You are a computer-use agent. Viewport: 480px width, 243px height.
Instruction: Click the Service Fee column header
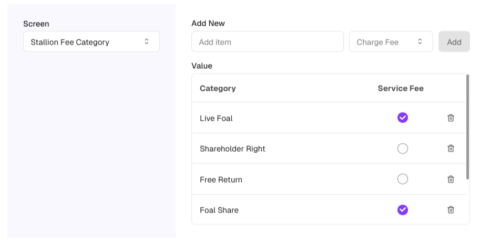(401, 88)
